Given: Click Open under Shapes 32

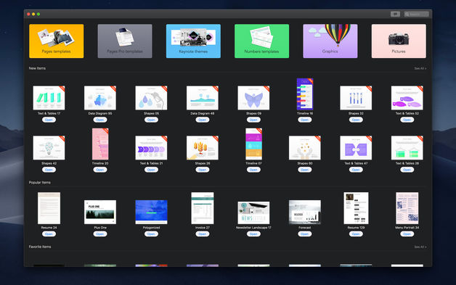Looking at the screenshot, I should 356,120.
